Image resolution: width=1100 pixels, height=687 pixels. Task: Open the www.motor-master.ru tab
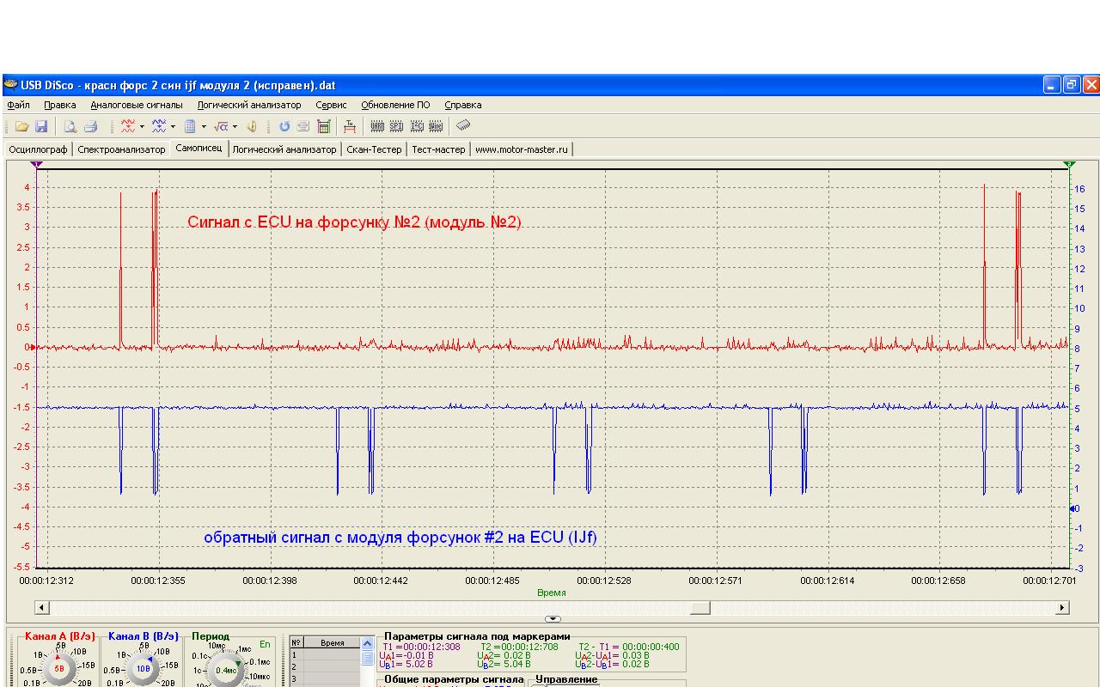pyautogui.click(x=522, y=149)
